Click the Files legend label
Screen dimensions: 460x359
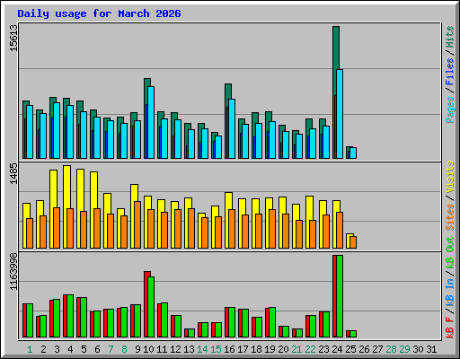(x=450, y=72)
